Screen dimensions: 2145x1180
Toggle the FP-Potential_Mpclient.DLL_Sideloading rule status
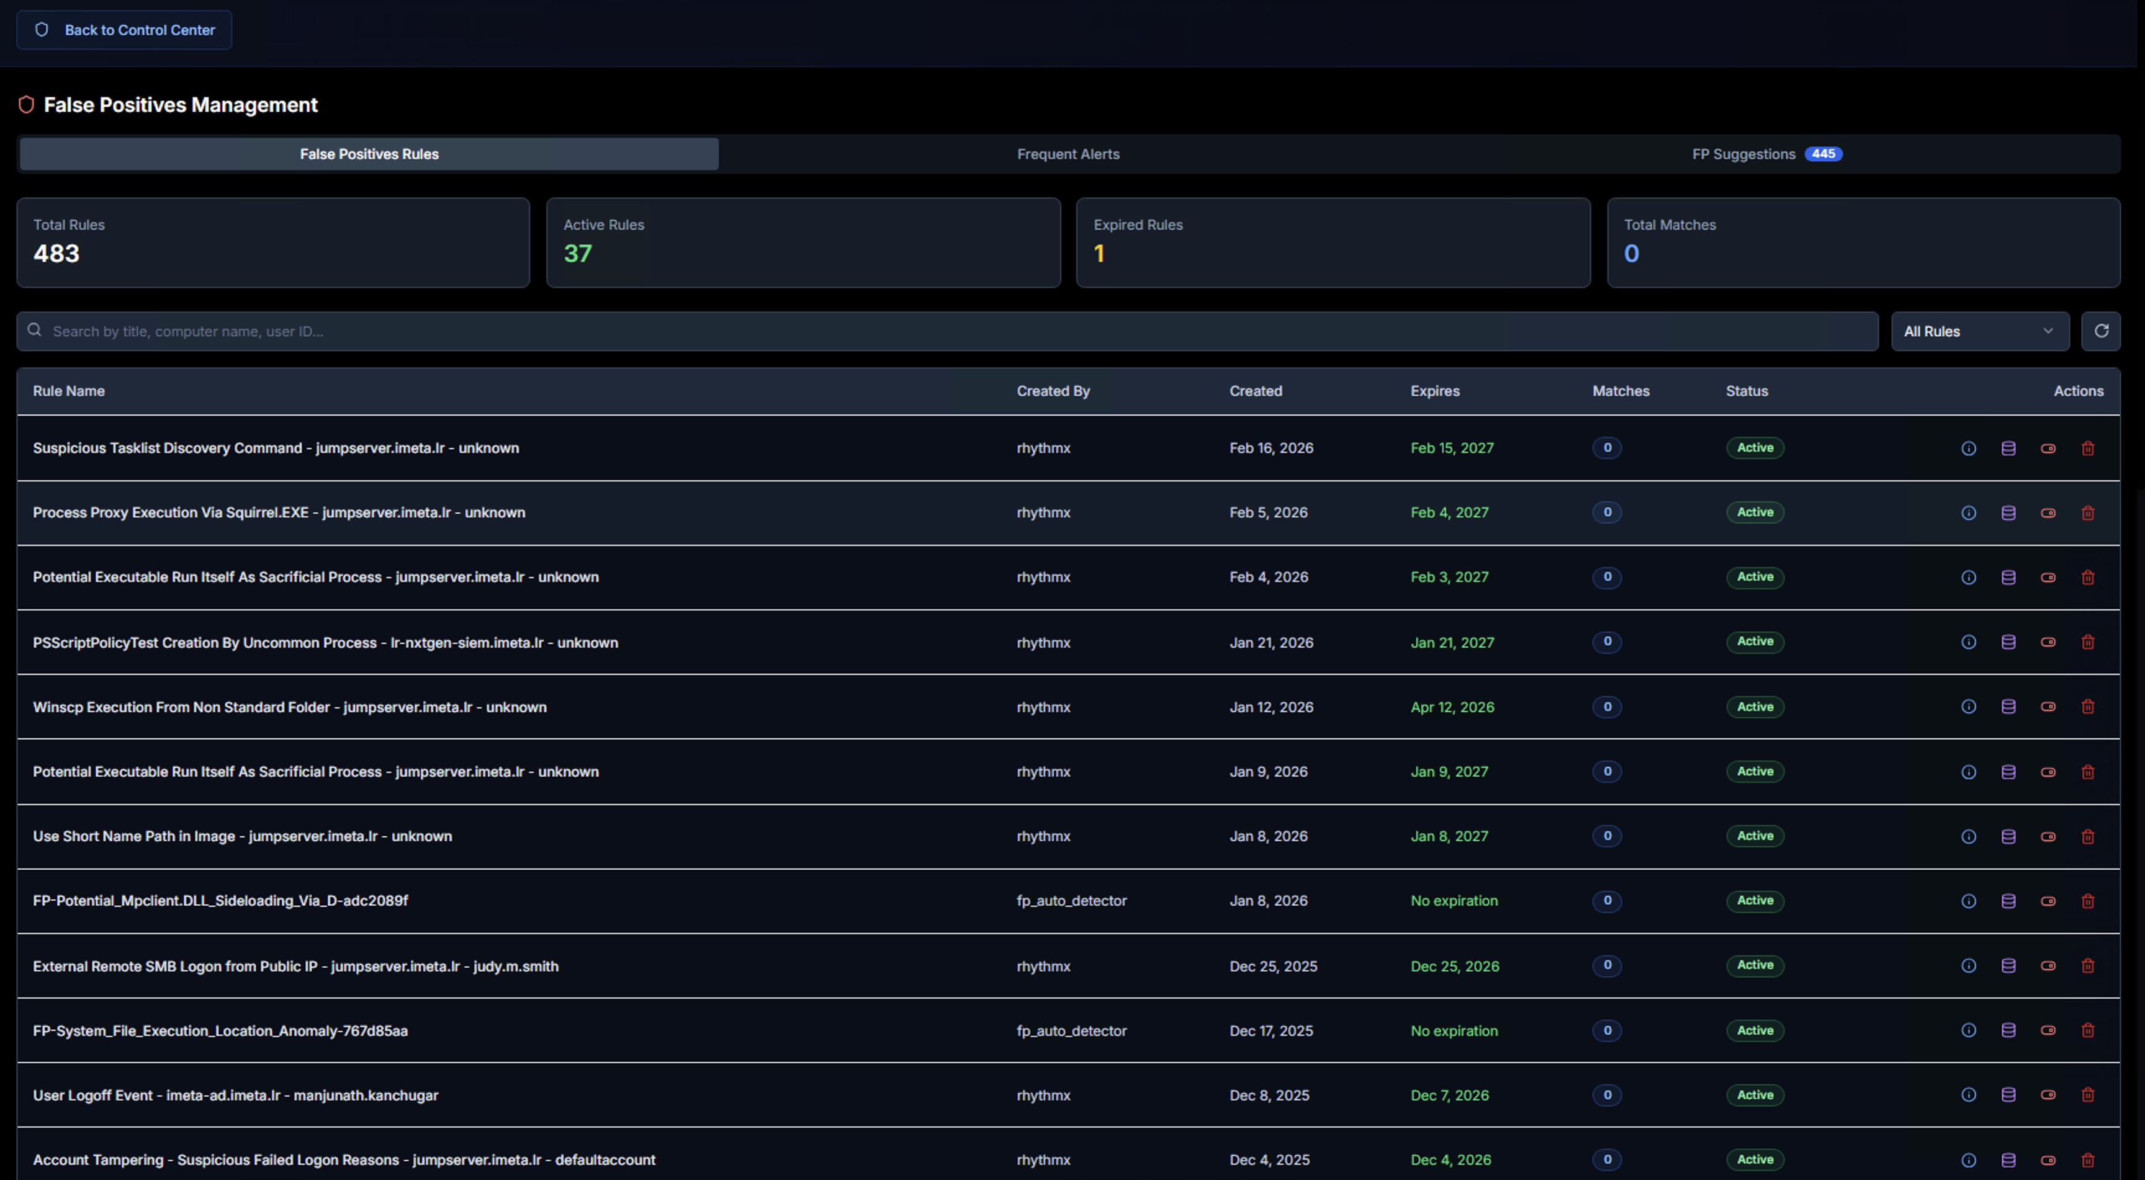[x=2048, y=901]
